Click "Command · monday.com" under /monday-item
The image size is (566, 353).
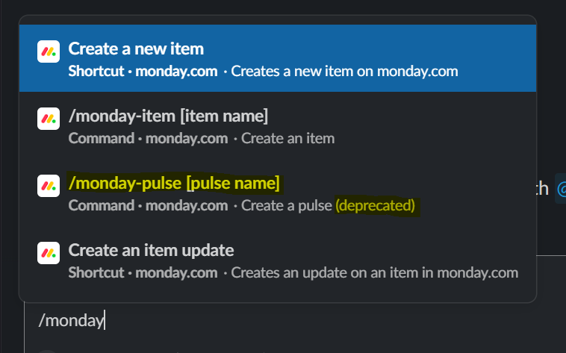pyautogui.click(x=146, y=139)
